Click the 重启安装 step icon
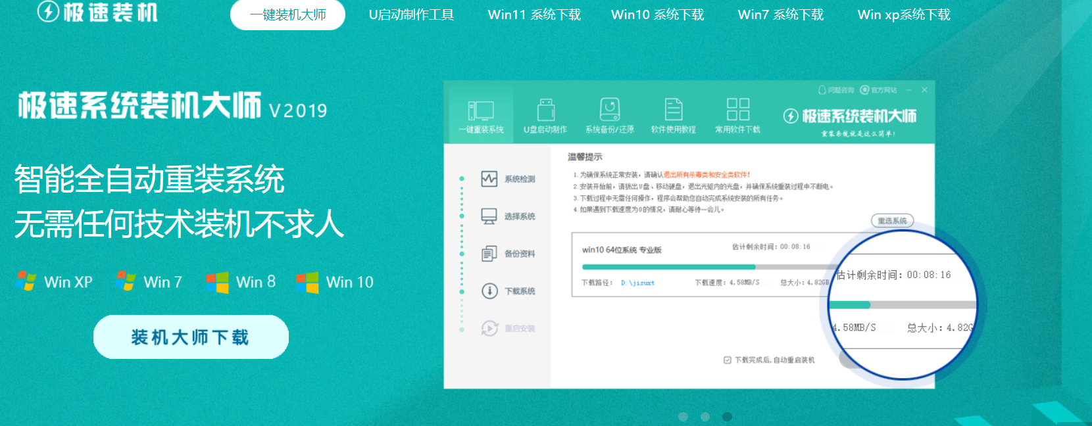1092x426 pixels. [x=489, y=328]
